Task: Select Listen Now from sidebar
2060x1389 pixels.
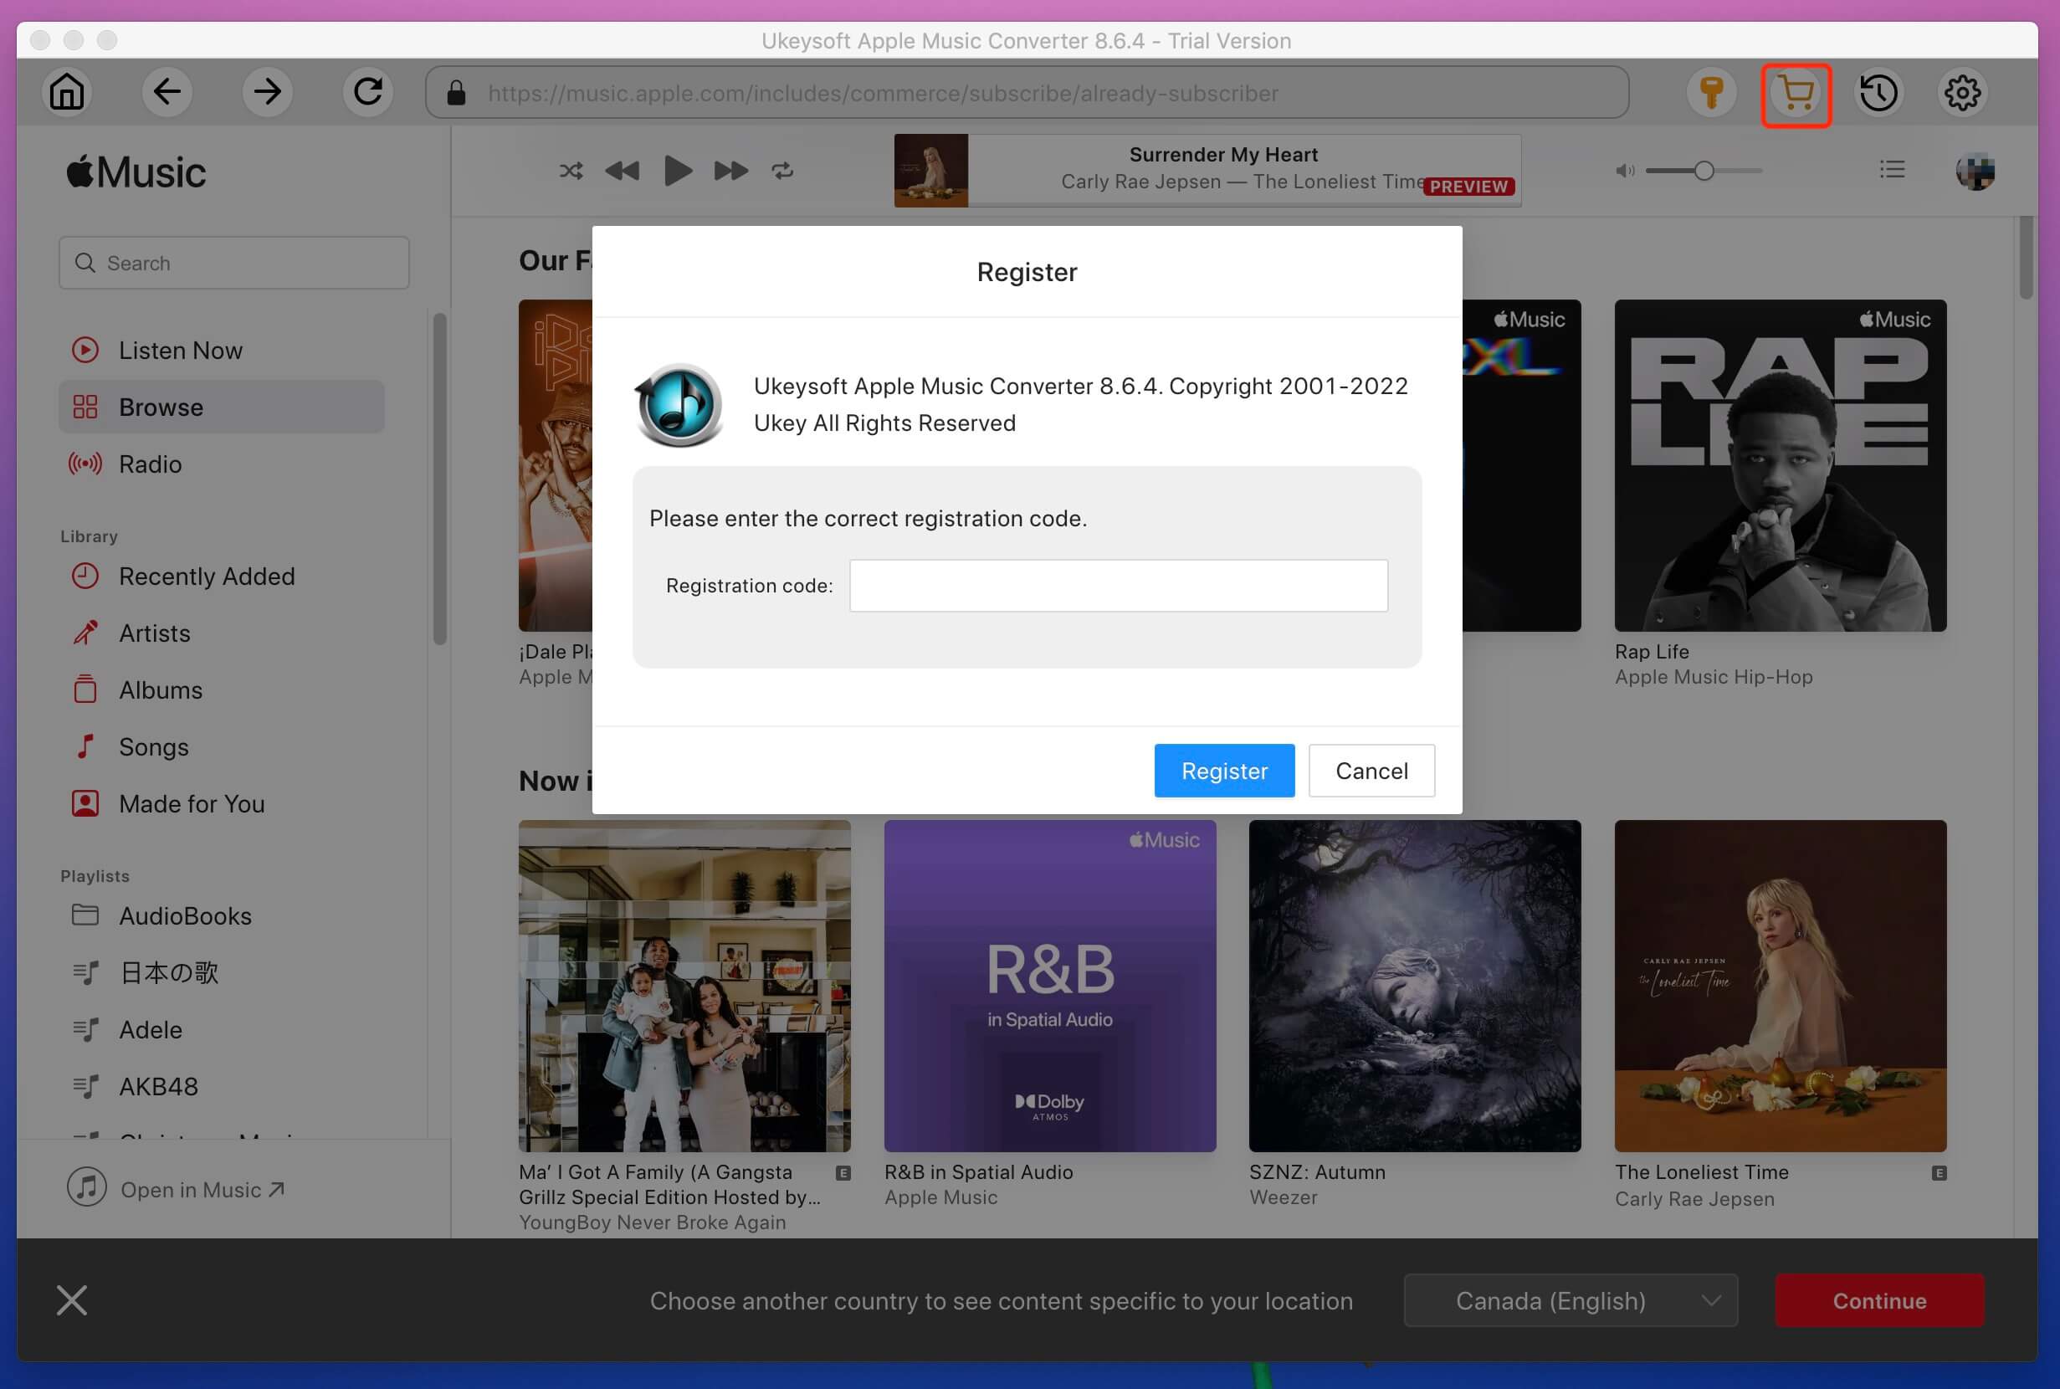Action: pyautogui.click(x=180, y=349)
